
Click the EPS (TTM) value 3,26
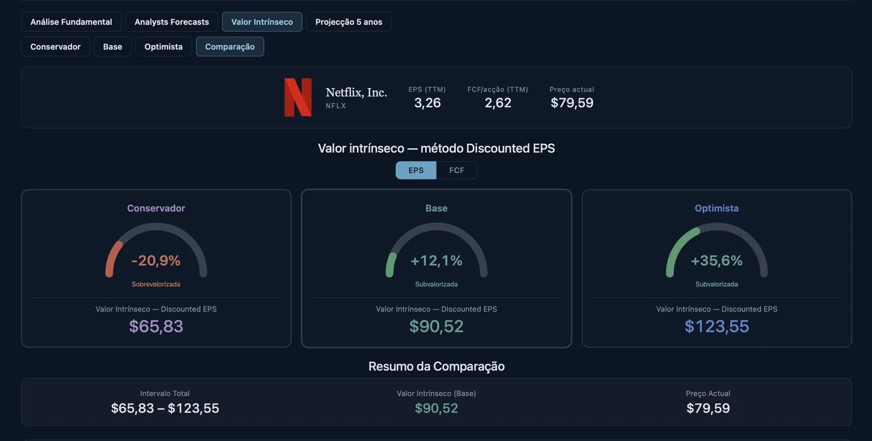(427, 103)
